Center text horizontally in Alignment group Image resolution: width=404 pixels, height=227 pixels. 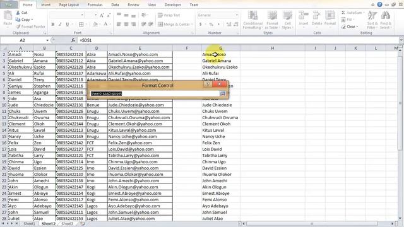pos(126,24)
